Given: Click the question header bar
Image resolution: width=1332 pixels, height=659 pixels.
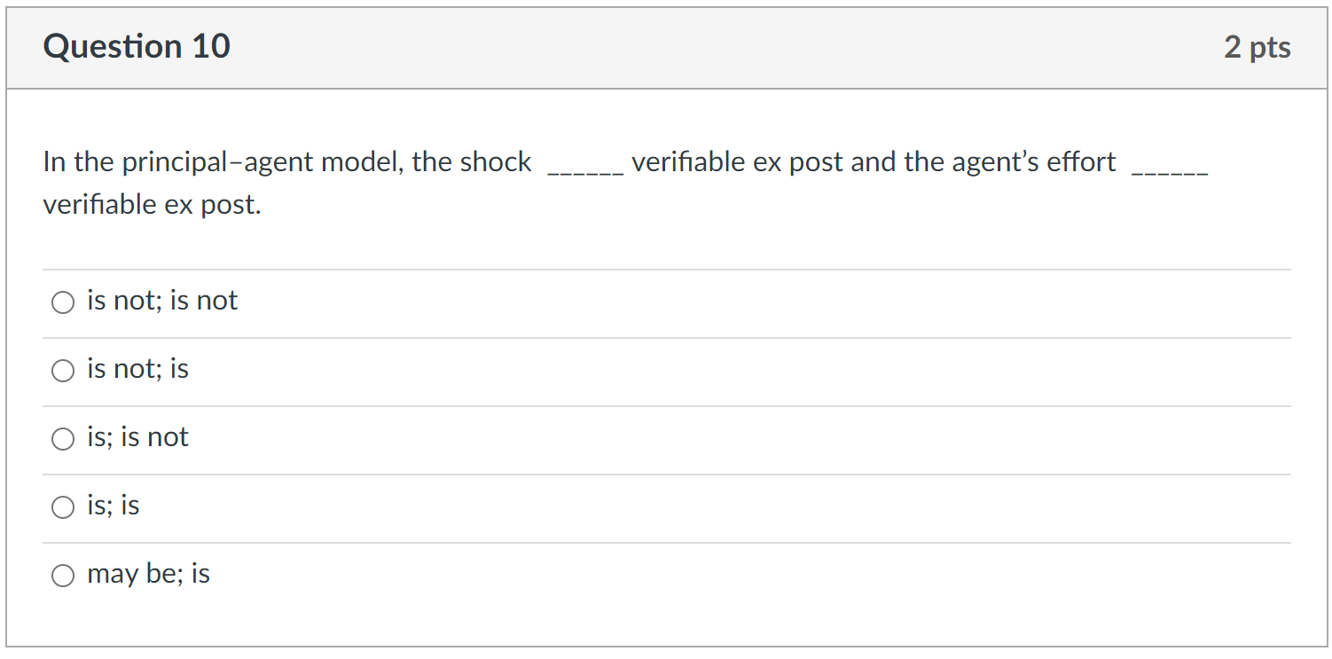Looking at the screenshot, I should click(665, 46).
